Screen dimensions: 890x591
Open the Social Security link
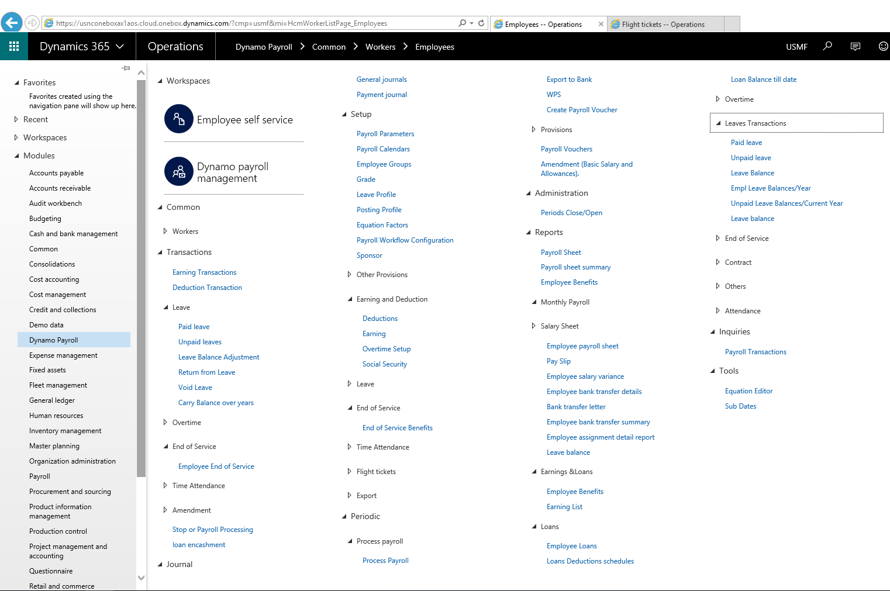384,364
